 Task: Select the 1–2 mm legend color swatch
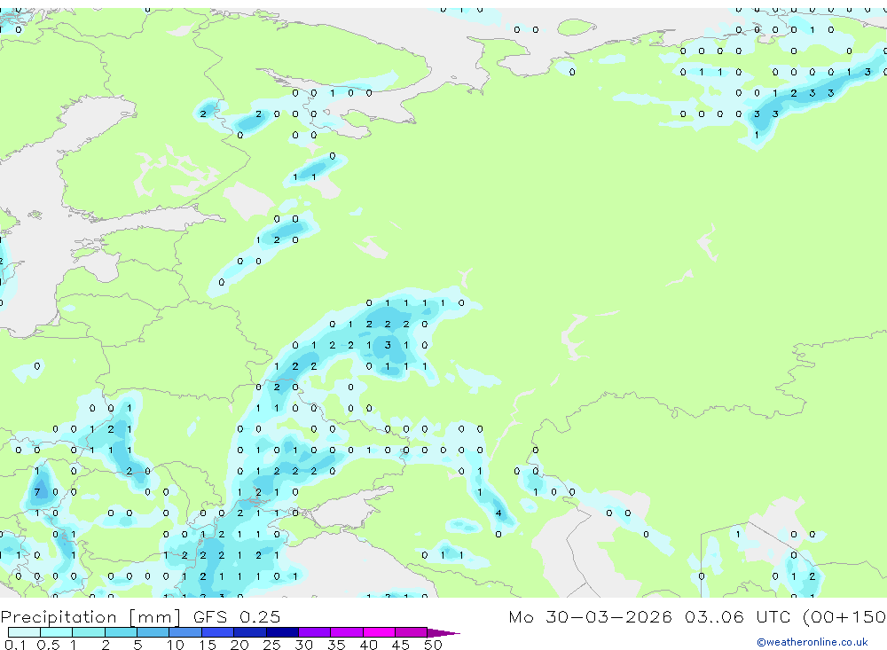point(89,632)
